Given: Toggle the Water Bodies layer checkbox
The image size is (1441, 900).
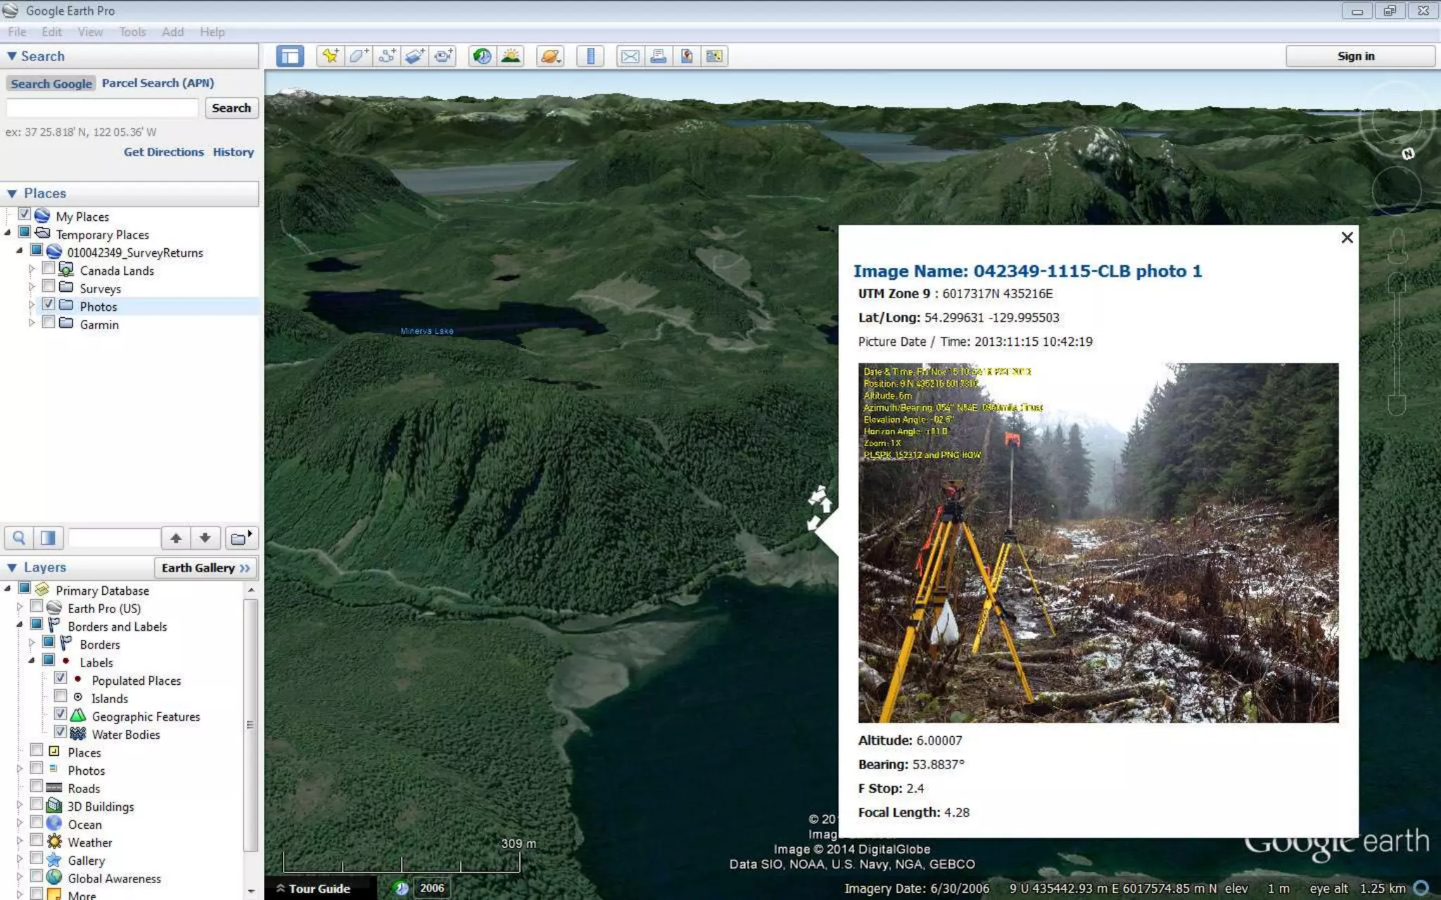Looking at the screenshot, I should pyautogui.click(x=61, y=733).
